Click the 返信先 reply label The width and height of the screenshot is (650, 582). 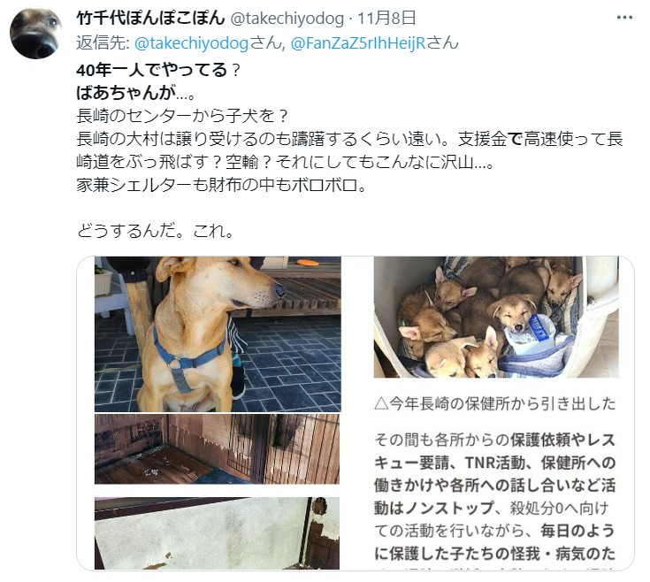(x=103, y=43)
